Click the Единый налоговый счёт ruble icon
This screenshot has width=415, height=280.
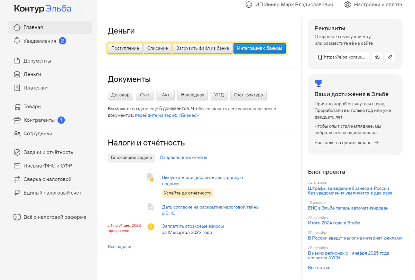[17, 192]
